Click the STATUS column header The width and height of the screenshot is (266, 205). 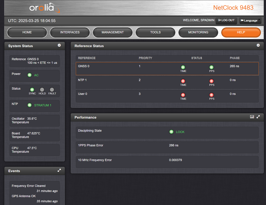(x=197, y=58)
